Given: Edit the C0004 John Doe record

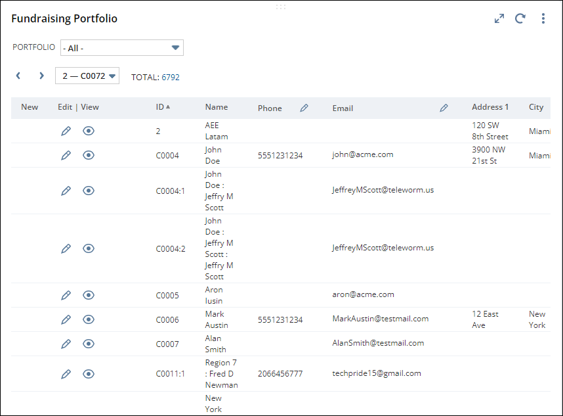Looking at the screenshot, I should (x=66, y=156).
